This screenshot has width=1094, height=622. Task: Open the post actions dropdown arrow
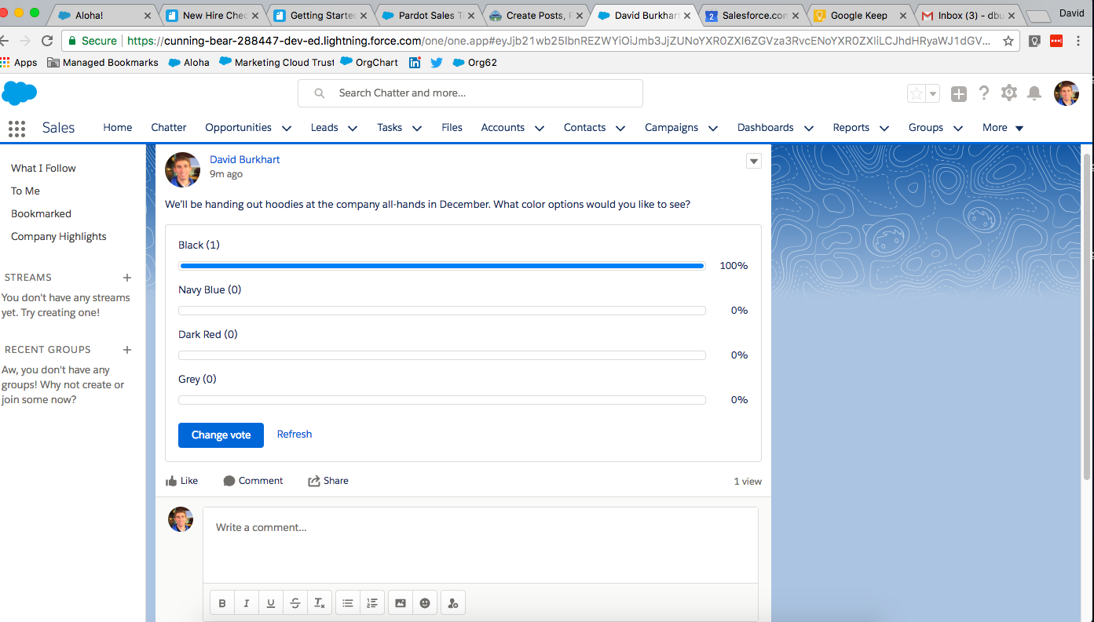click(x=754, y=161)
